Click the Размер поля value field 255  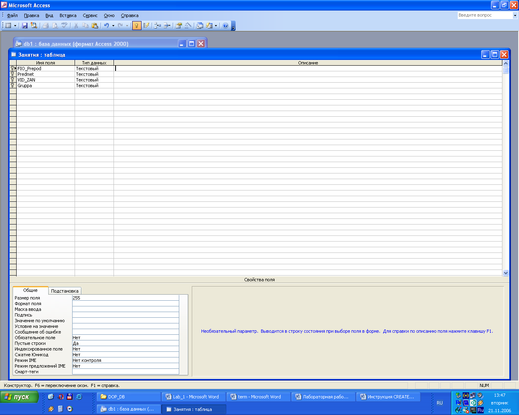point(125,298)
